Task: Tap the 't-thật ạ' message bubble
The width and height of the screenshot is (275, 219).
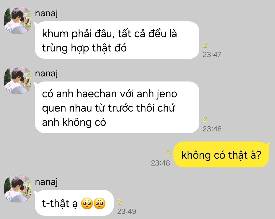Action: point(74,203)
